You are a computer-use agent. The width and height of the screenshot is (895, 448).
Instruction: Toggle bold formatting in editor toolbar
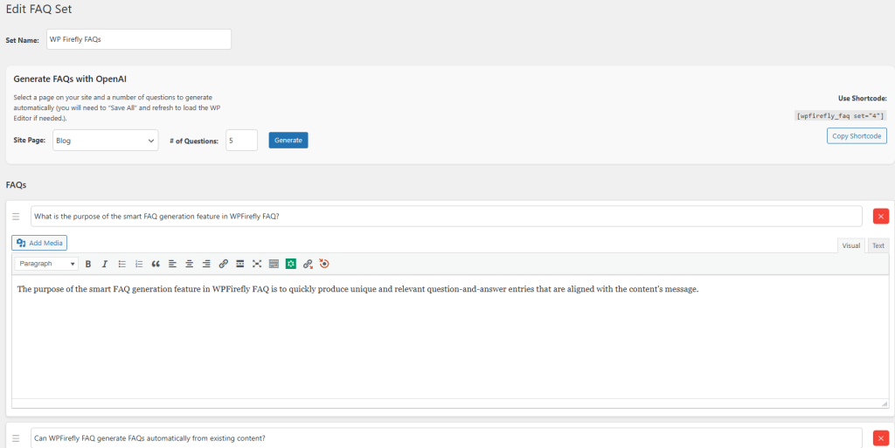(87, 264)
